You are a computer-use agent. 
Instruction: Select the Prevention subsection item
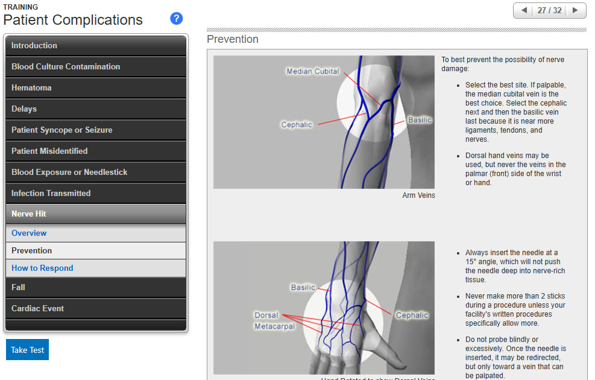(x=32, y=251)
